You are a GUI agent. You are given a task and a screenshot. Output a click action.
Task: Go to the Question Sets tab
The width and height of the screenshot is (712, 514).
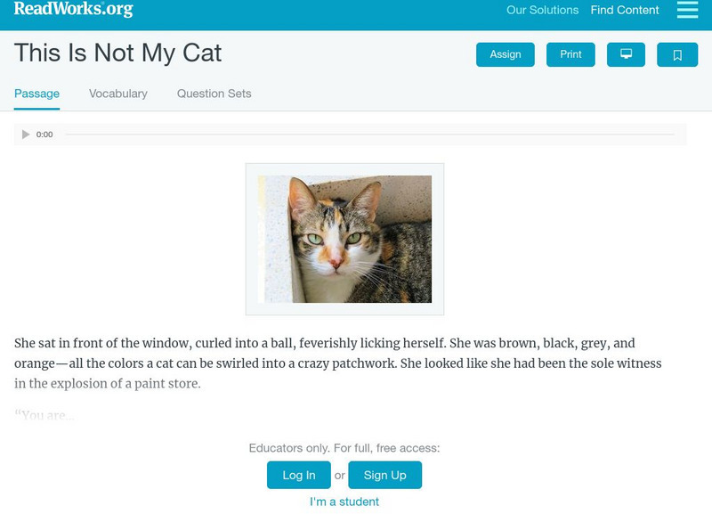pos(214,94)
